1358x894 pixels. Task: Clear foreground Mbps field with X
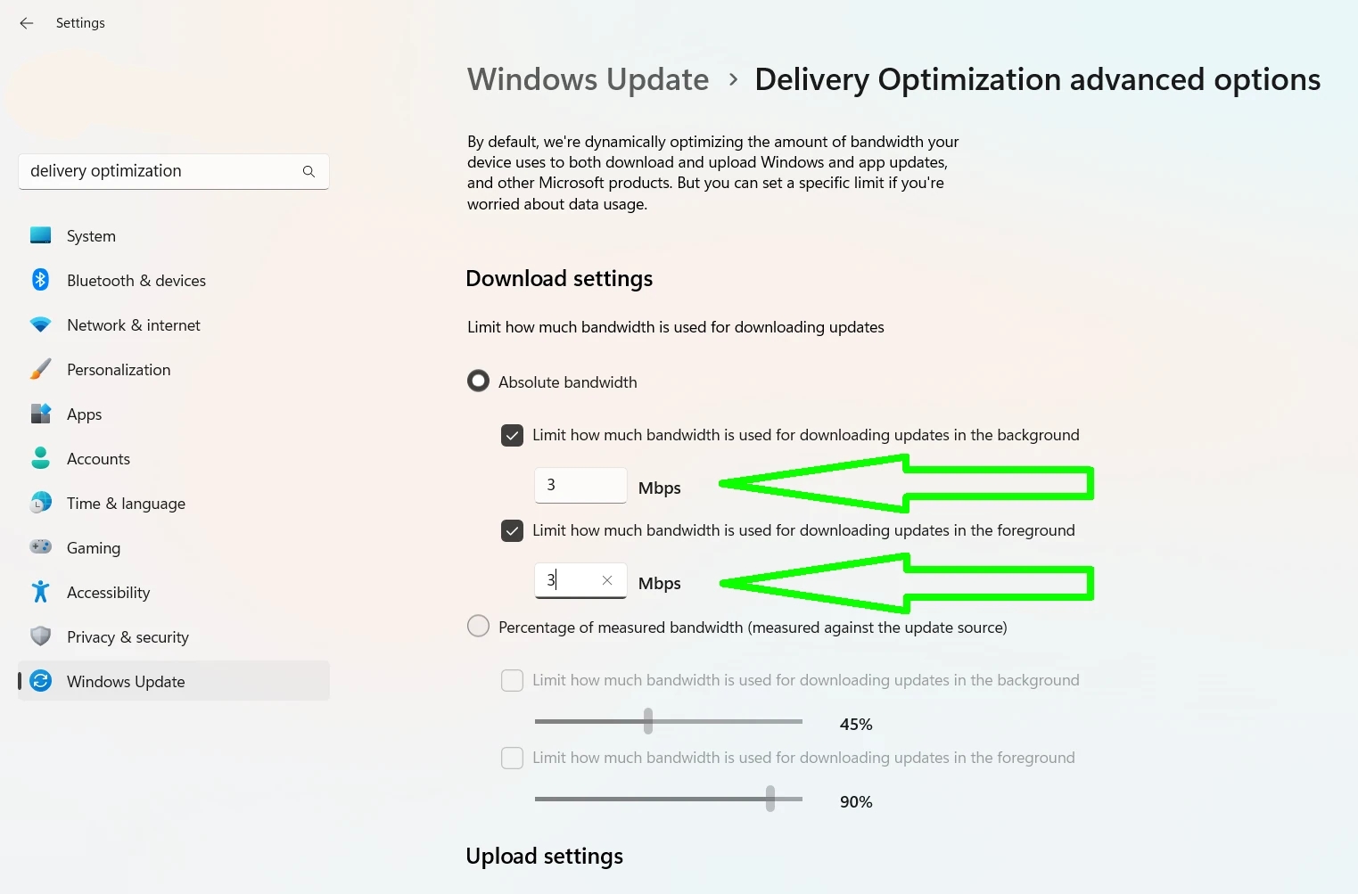coord(607,580)
